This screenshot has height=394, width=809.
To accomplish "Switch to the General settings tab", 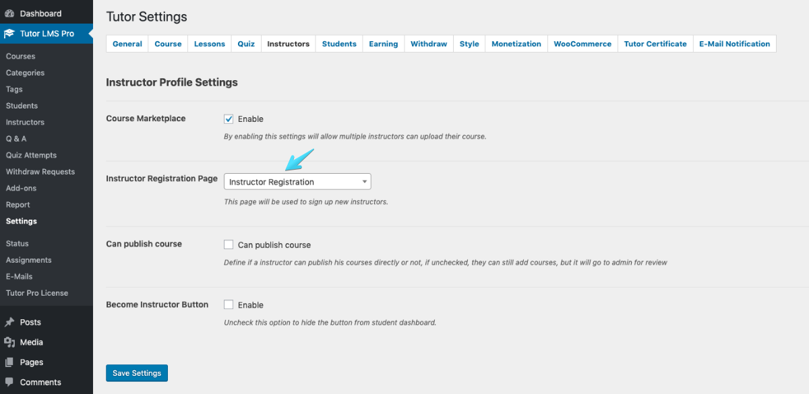I will [127, 44].
